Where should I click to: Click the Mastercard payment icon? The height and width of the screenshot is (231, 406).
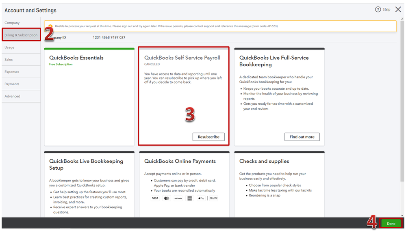click(167, 199)
